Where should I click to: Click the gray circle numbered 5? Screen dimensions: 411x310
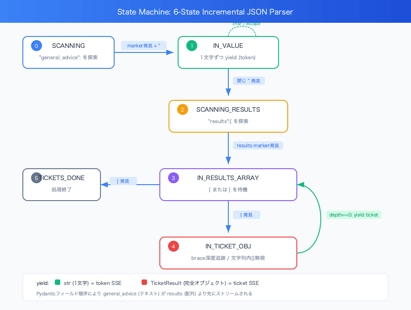point(37,178)
